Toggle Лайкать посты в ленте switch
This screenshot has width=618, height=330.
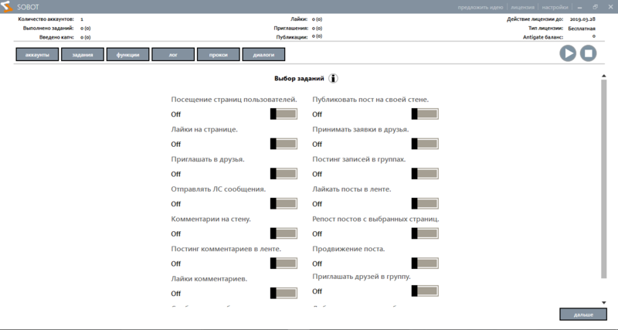(425, 204)
